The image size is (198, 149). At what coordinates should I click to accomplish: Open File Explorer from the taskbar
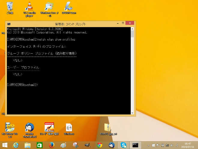point(28,145)
